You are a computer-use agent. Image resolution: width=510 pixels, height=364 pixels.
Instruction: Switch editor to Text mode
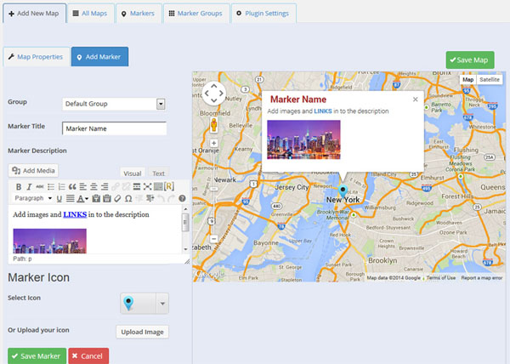coord(158,173)
